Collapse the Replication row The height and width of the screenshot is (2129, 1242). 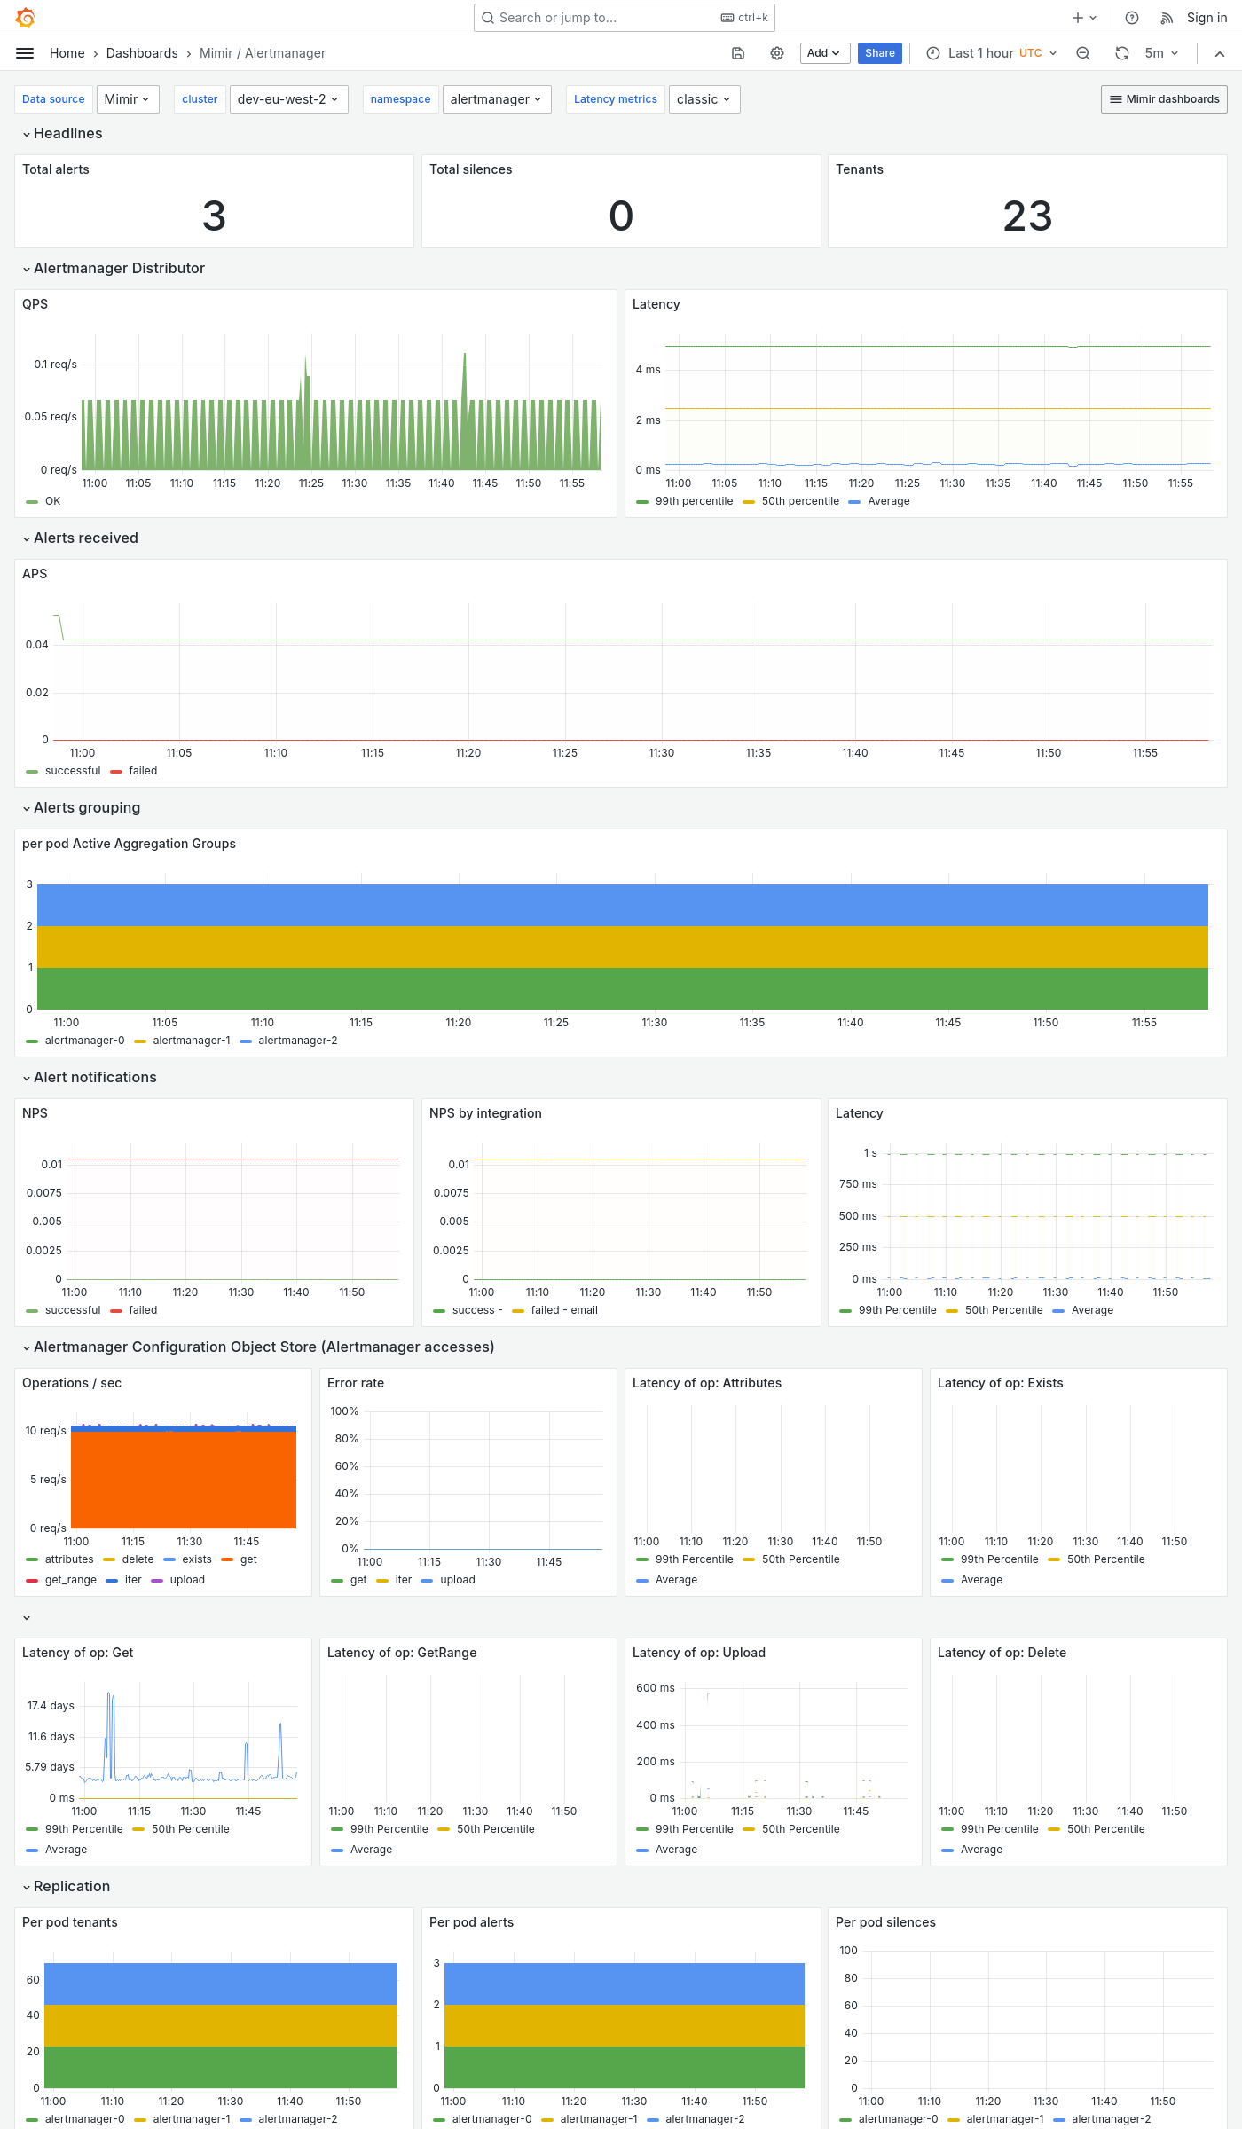click(x=67, y=1886)
